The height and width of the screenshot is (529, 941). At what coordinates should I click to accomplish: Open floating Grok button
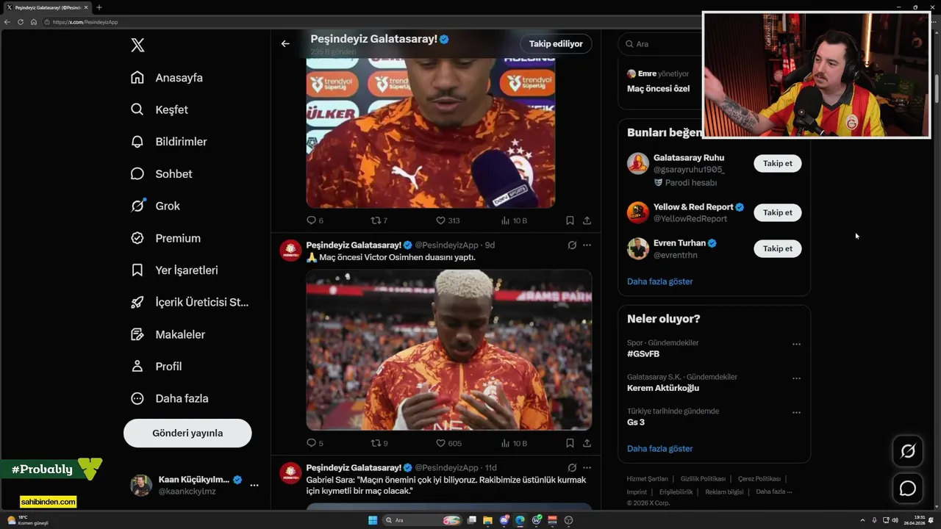point(908,451)
